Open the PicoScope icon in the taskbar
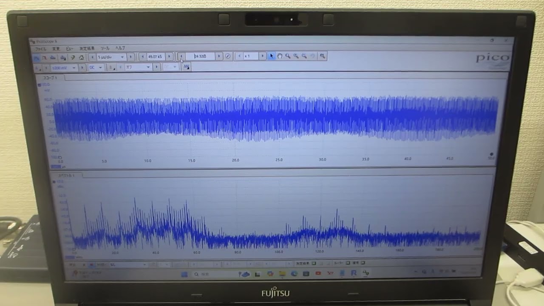The image size is (544, 306). pyautogui.click(x=366, y=273)
